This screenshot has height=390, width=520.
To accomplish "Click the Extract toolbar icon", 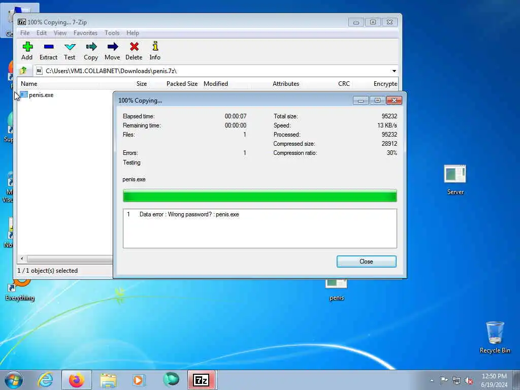I will [x=48, y=47].
